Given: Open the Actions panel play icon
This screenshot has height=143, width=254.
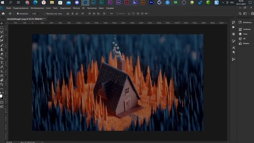Looking at the screenshot, I should click(x=233, y=27).
